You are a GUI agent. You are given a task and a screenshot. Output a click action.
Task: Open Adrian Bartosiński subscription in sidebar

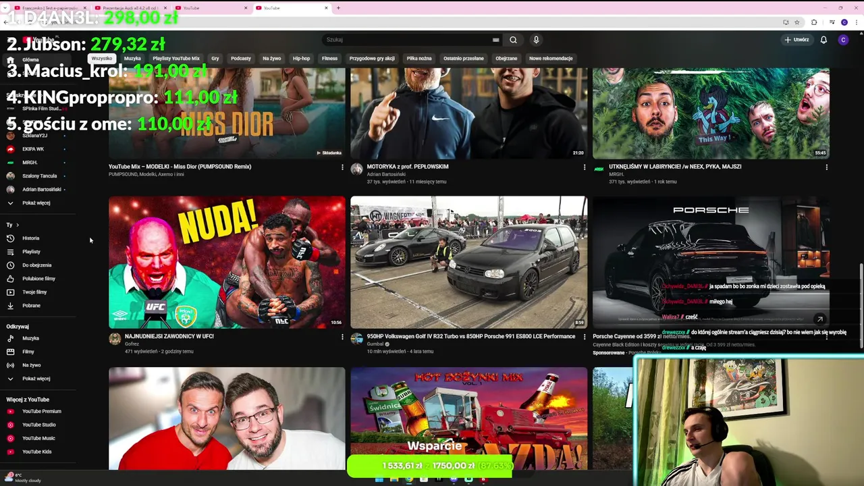41,190
